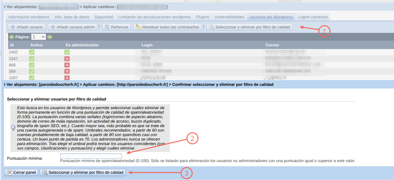Sort by the Correo column header
This screenshot has width=394, height=180.
click(x=272, y=45)
